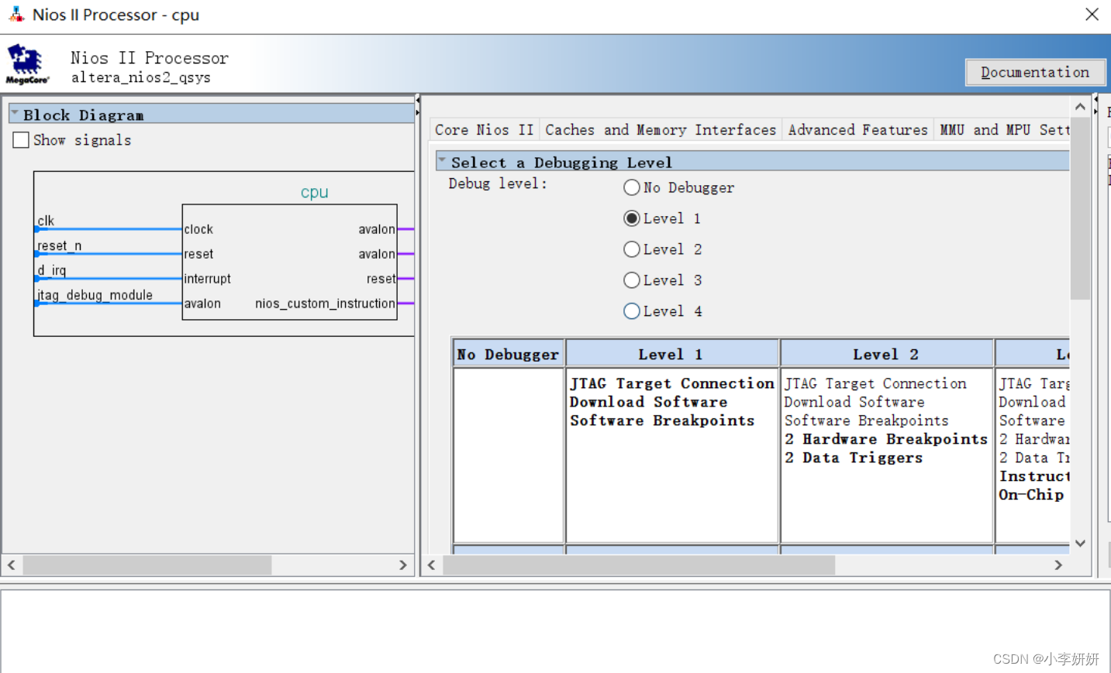Switch to the MMU and MPU Settings tab
This screenshot has width=1111, height=673.
(1004, 129)
